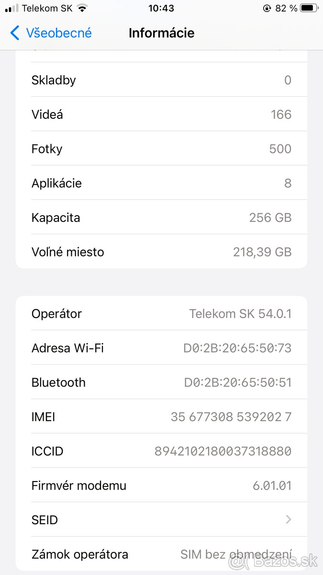Open the SEID details row
323x575 pixels.
(161, 519)
